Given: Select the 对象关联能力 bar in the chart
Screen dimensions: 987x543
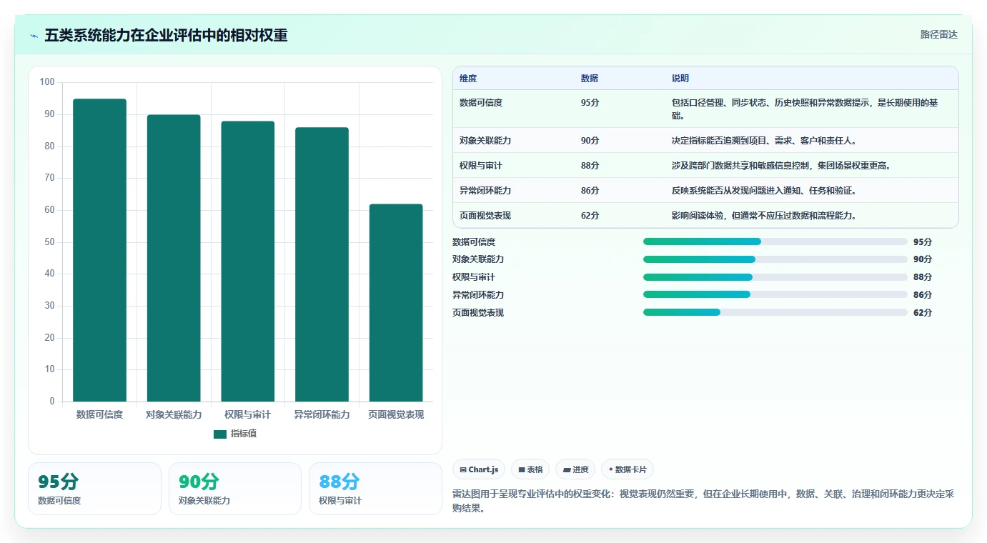Looking at the screenshot, I should pyautogui.click(x=174, y=258).
